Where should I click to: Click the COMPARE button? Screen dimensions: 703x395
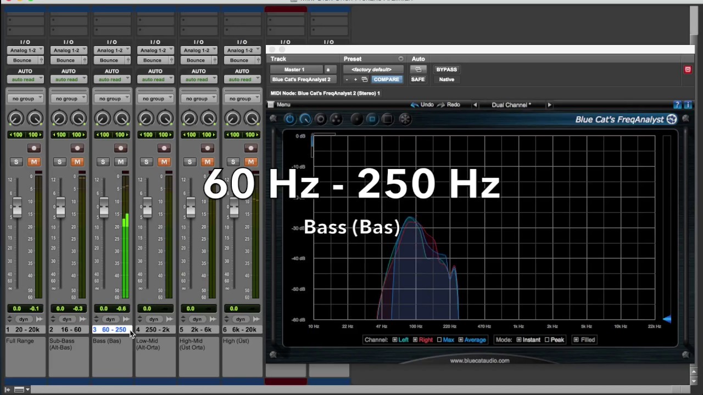(x=387, y=80)
